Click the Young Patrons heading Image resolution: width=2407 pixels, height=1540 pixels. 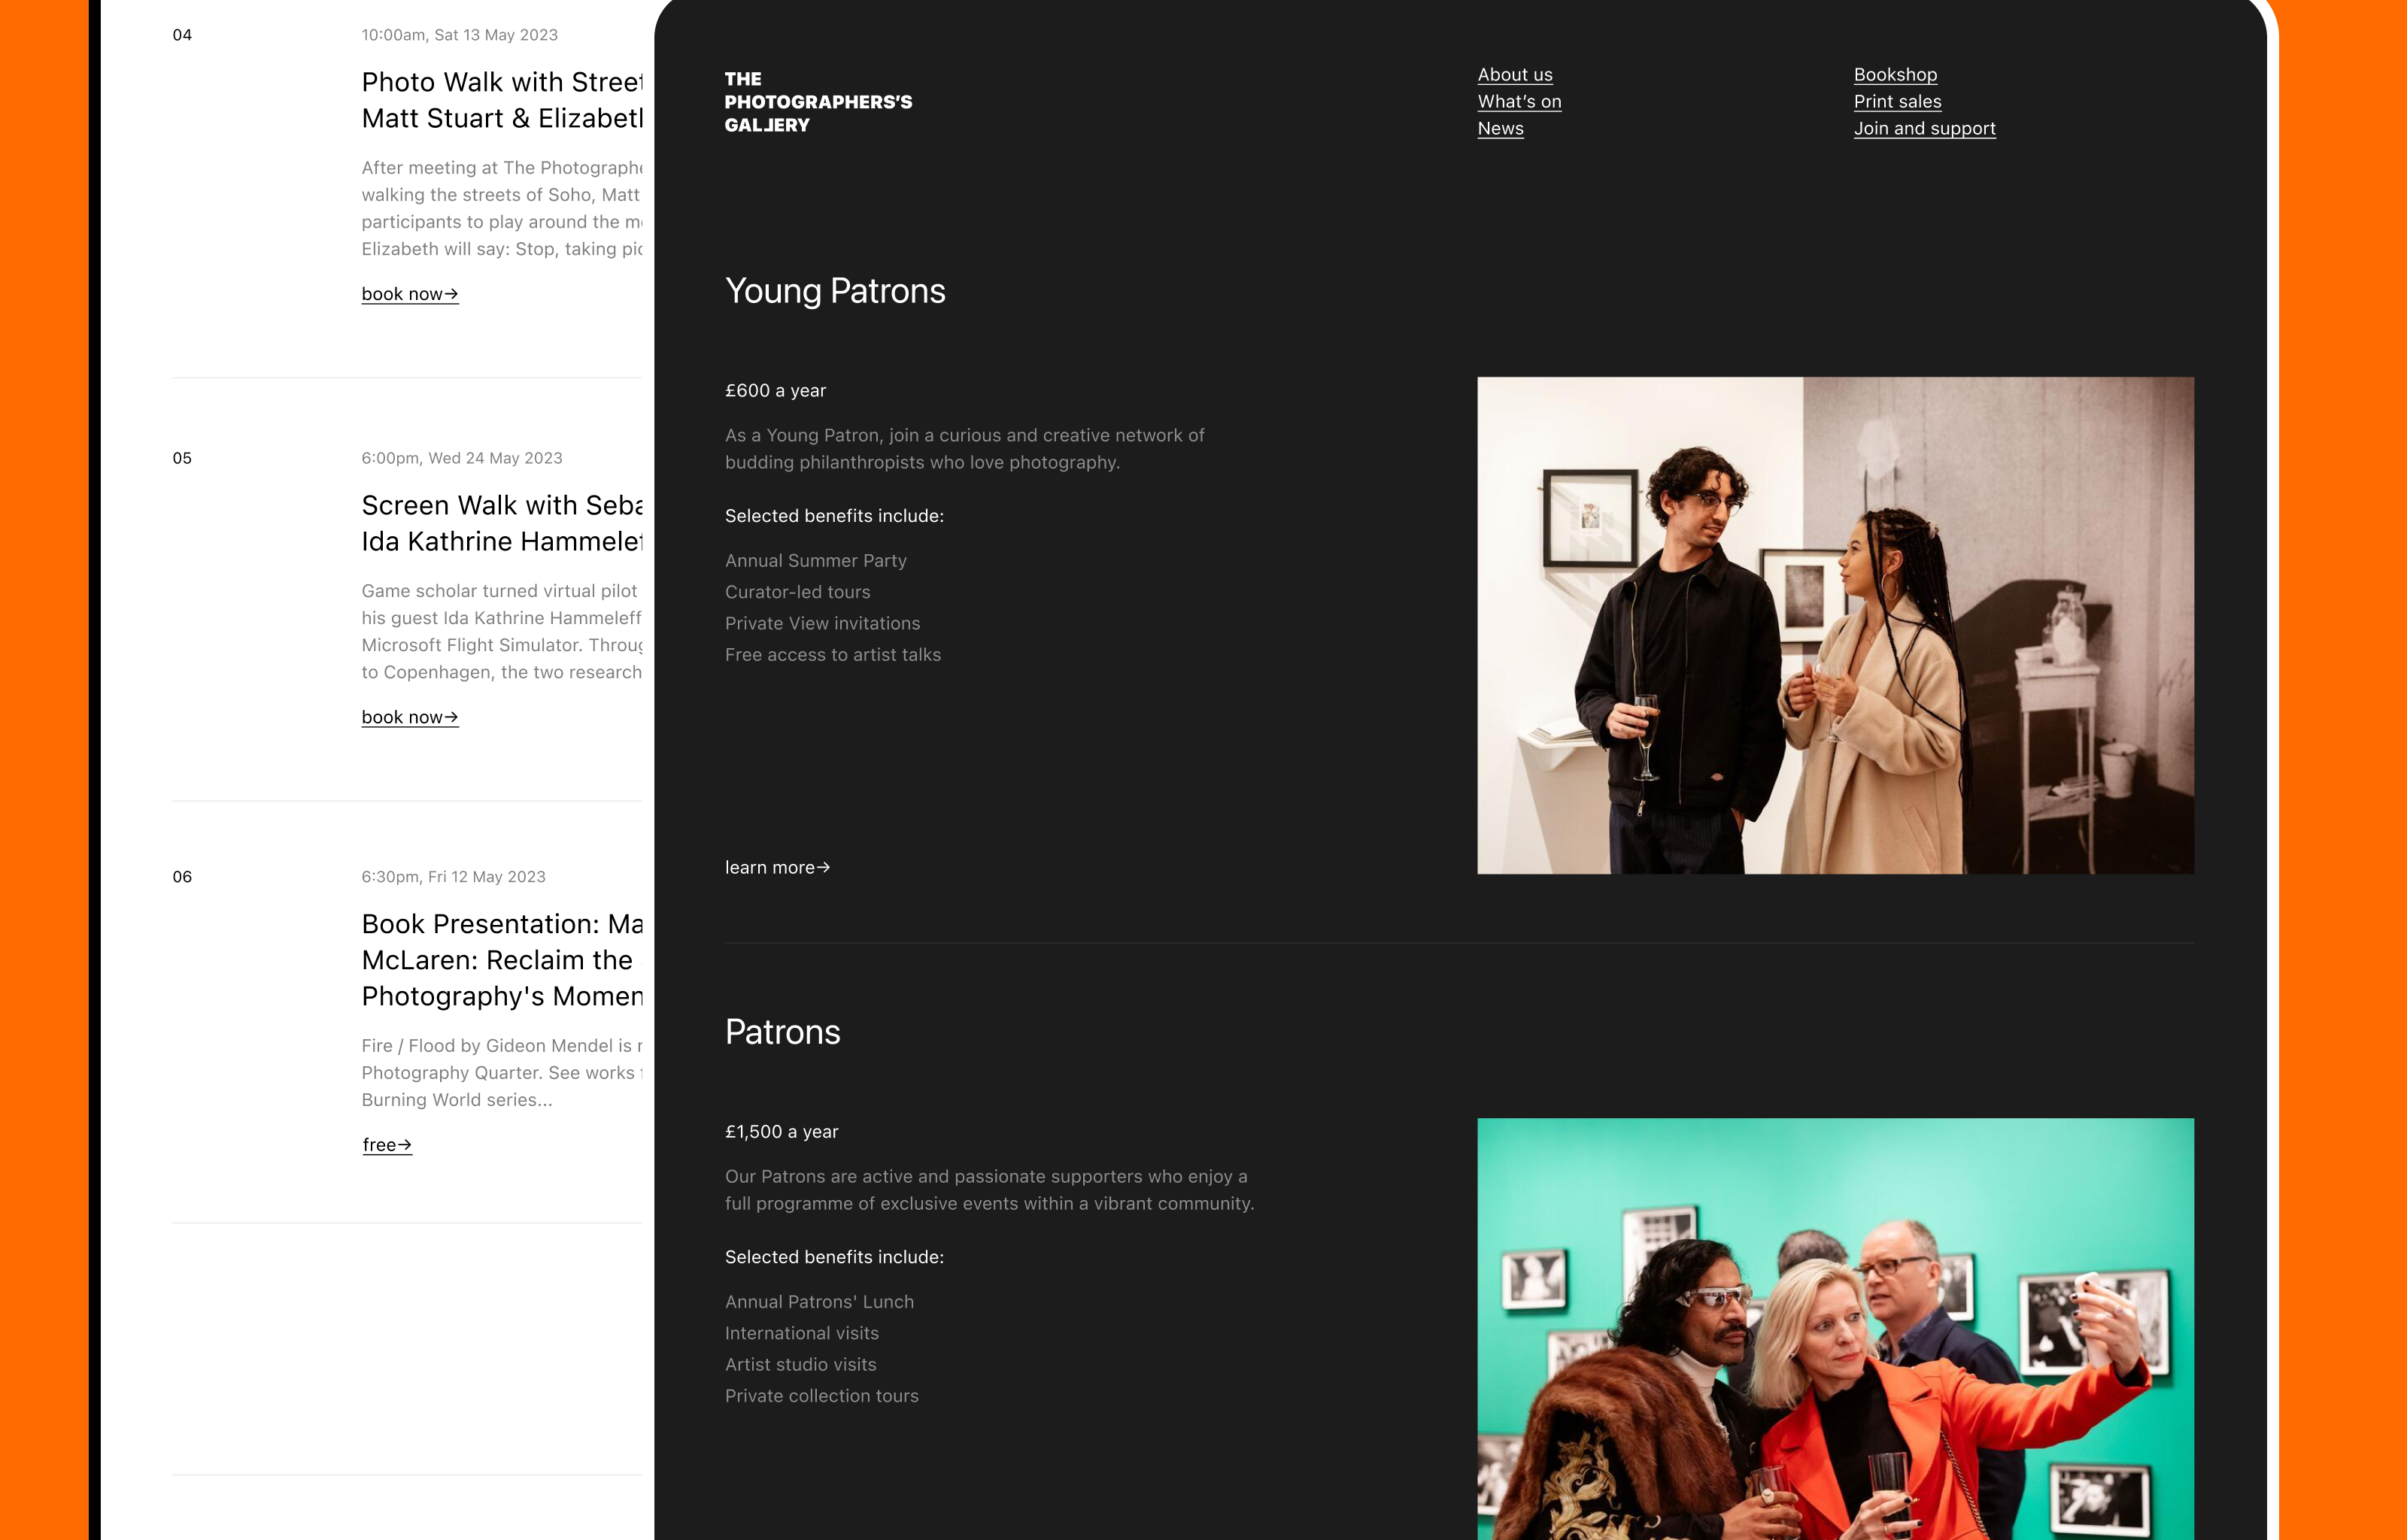point(834,291)
